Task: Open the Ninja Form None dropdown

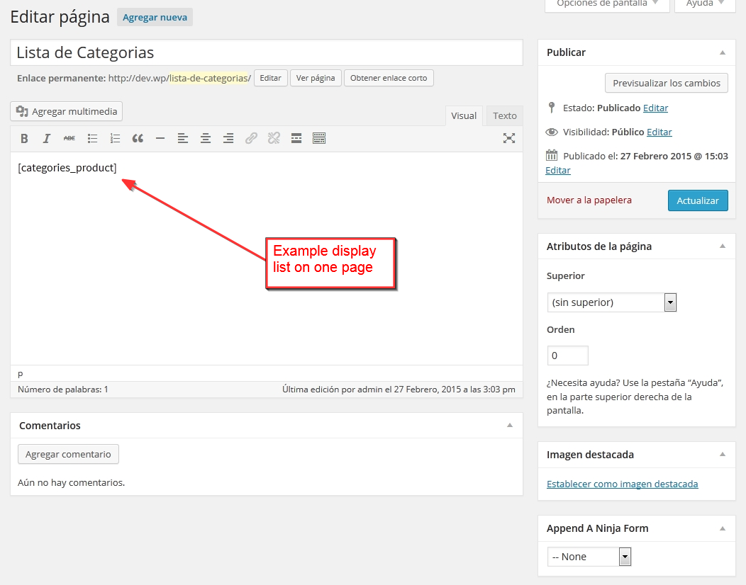Action: (589, 557)
